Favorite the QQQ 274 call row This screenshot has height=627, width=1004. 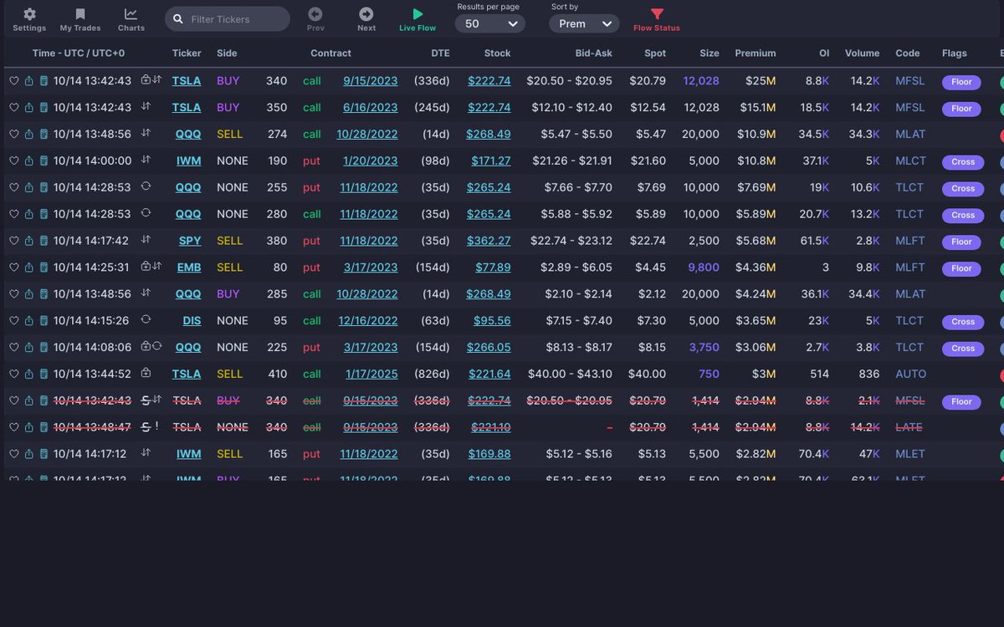pyautogui.click(x=14, y=135)
